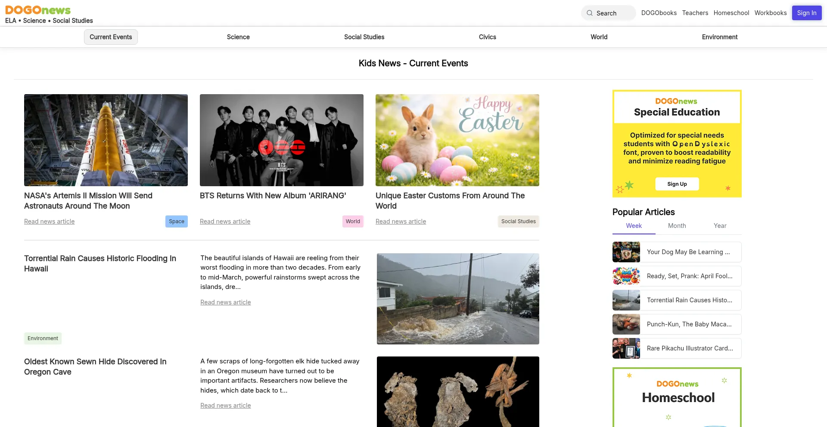Click the World tag on BTS article
This screenshot has height=427, width=827.
(353, 221)
